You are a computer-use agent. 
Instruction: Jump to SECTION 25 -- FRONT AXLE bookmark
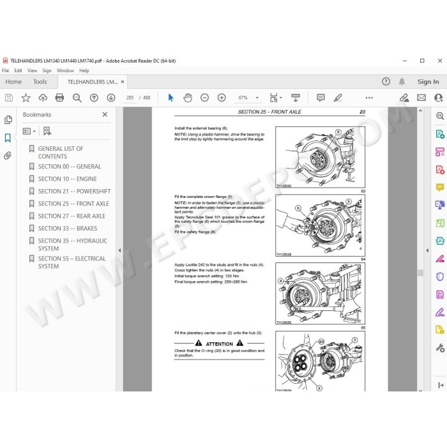[x=73, y=204]
